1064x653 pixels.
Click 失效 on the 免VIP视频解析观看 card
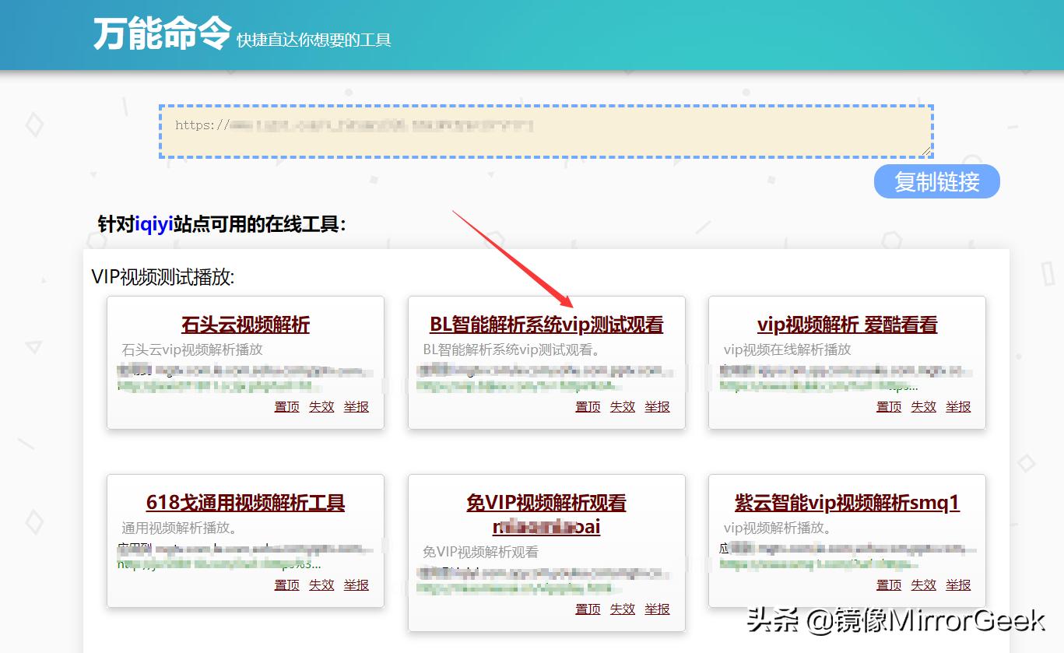tap(622, 609)
